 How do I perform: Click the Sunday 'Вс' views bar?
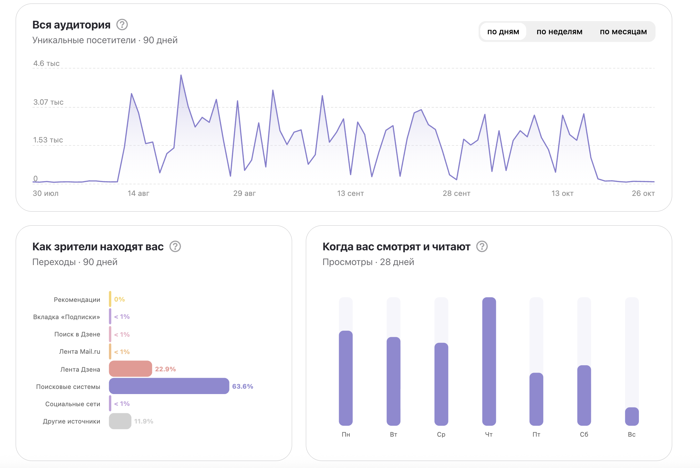[632, 416]
